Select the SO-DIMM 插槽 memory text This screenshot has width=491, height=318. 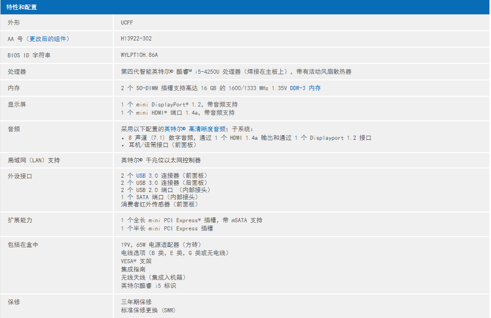coord(204,88)
